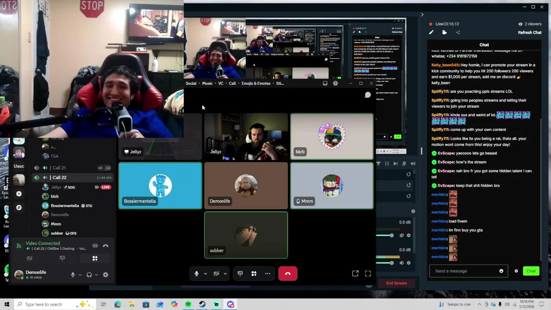551x310 pixels.
Task: Open microphone options arrow in call bar
Action: click(x=205, y=274)
